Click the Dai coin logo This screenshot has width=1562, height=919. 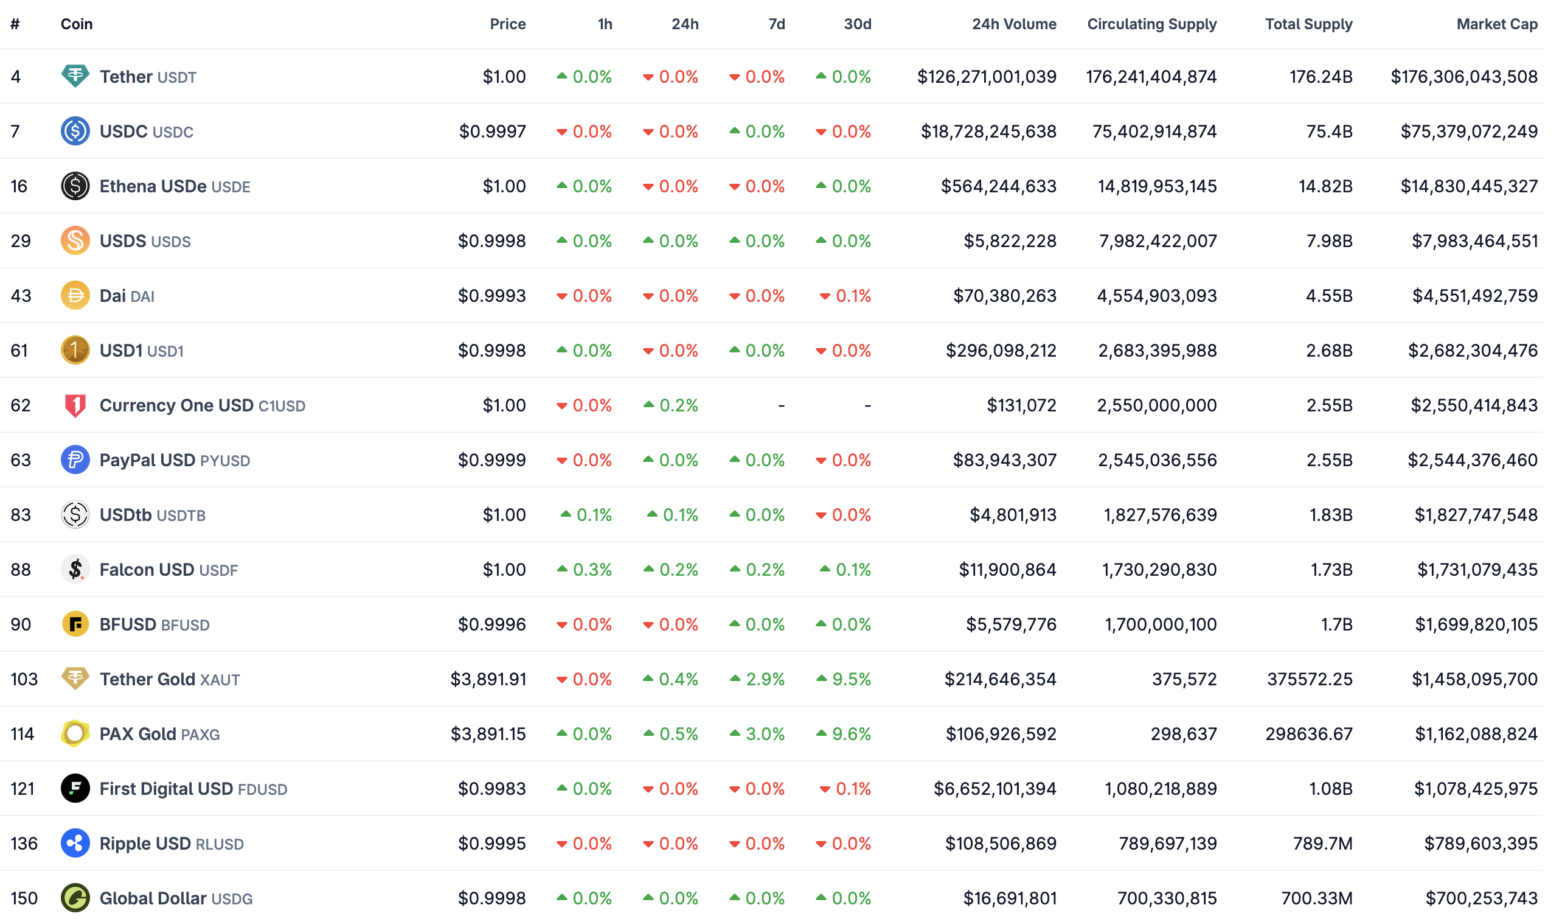pyautogui.click(x=74, y=296)
